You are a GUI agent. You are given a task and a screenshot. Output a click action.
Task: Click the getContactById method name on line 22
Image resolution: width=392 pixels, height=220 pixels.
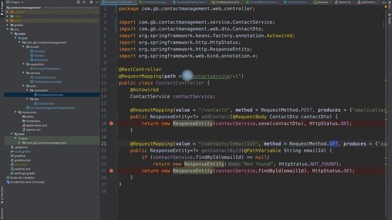pos(221,150)
